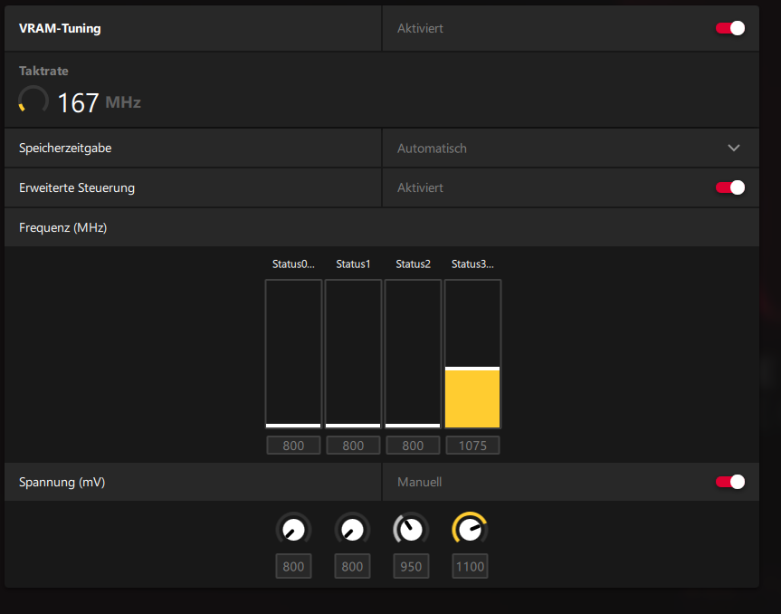Viewport: 781px width, 614px height.
Task: Select the 167 MHz clock reading
Action: [x=100, y=102]
